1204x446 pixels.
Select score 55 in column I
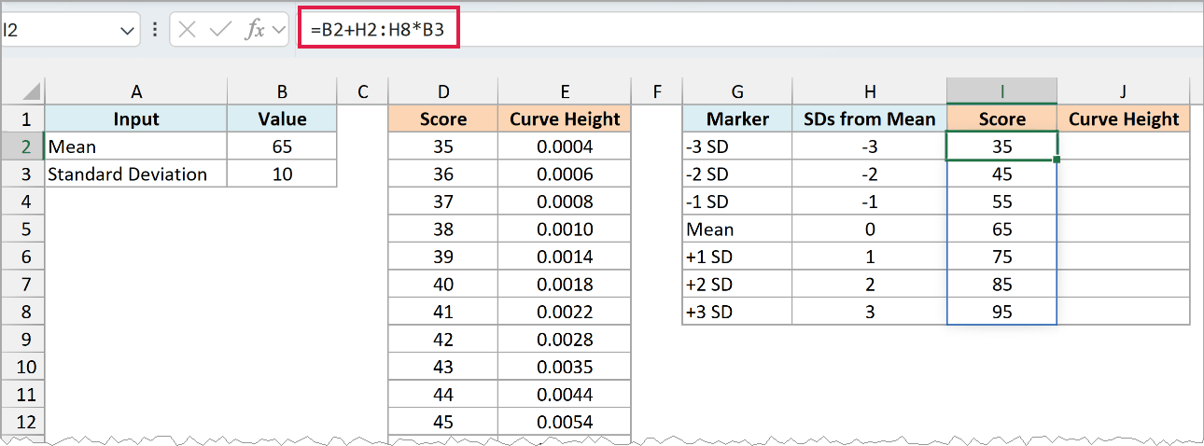[1002, 202]
